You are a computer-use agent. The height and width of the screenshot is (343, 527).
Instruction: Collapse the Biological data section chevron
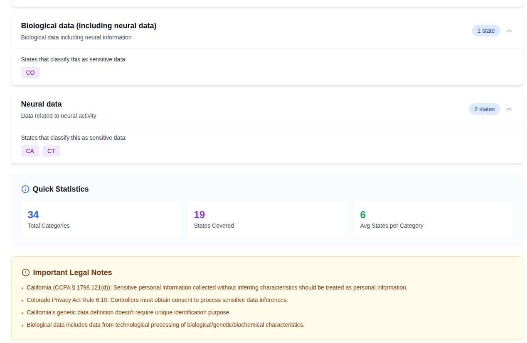tap(509, 31)
